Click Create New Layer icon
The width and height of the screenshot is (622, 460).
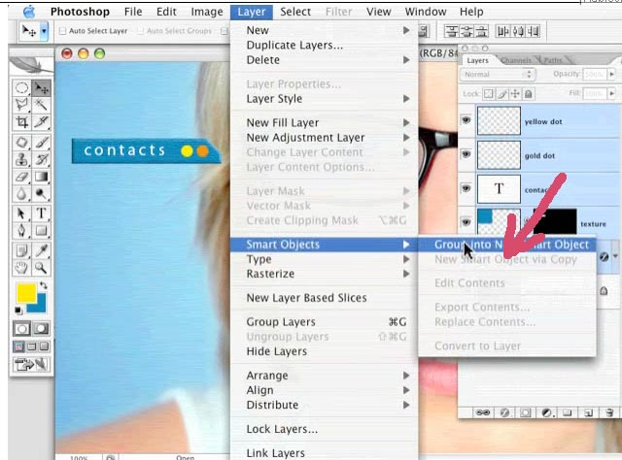588,412
